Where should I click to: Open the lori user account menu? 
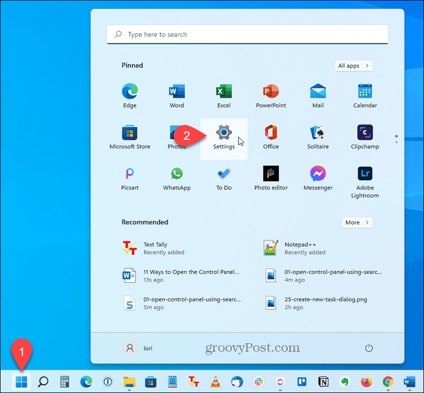point(138,348)
